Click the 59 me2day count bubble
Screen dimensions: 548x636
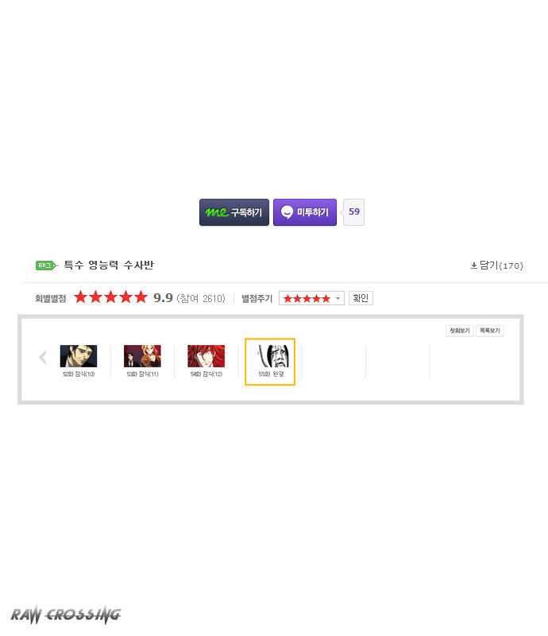click(x=354, y=211)
